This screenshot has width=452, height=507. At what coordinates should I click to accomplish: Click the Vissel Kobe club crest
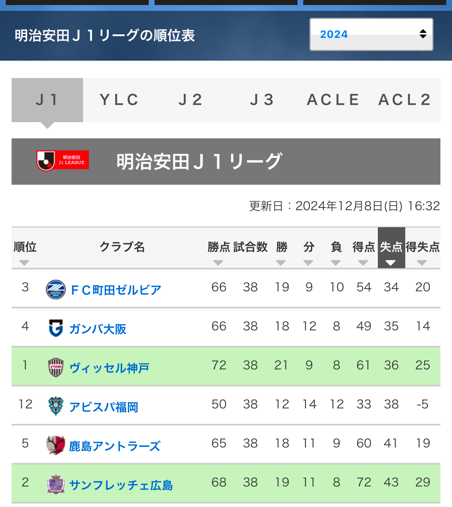click(x=56, y=367)
